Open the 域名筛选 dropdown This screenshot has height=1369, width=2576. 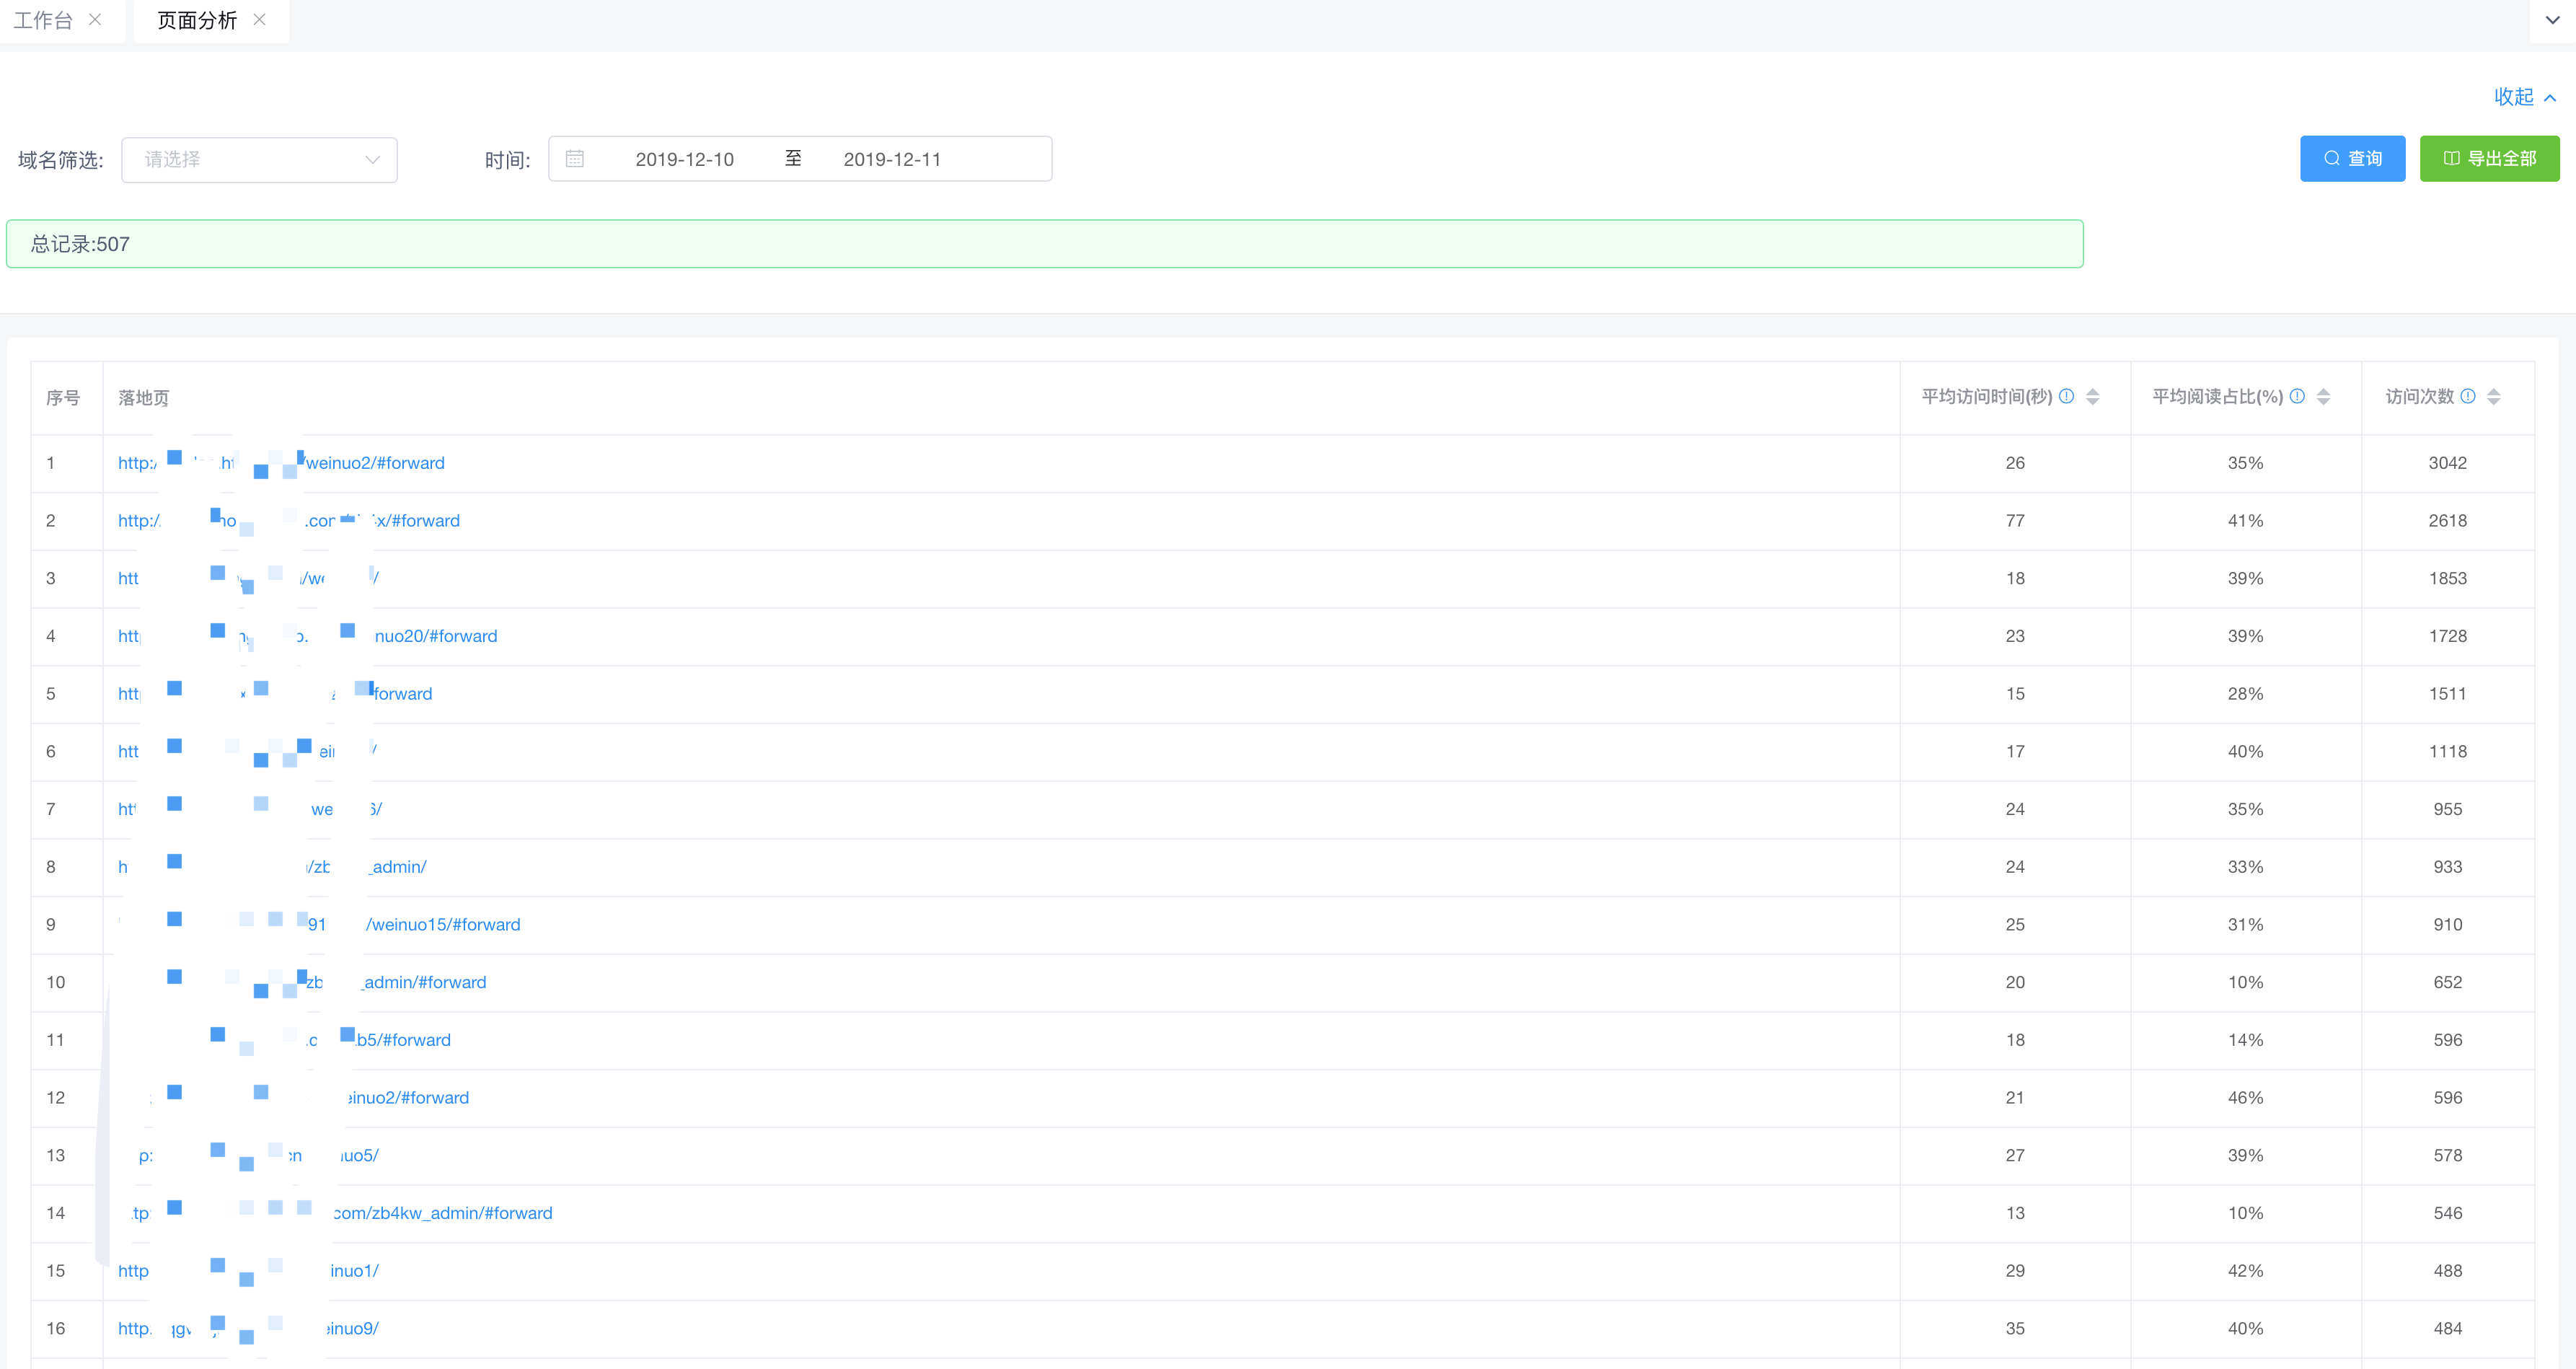(259, 160)
